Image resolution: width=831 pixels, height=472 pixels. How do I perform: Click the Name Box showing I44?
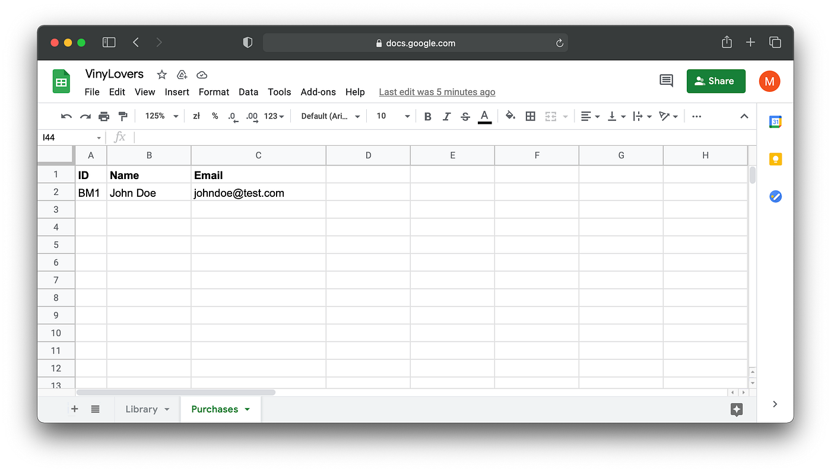[66, 137]
